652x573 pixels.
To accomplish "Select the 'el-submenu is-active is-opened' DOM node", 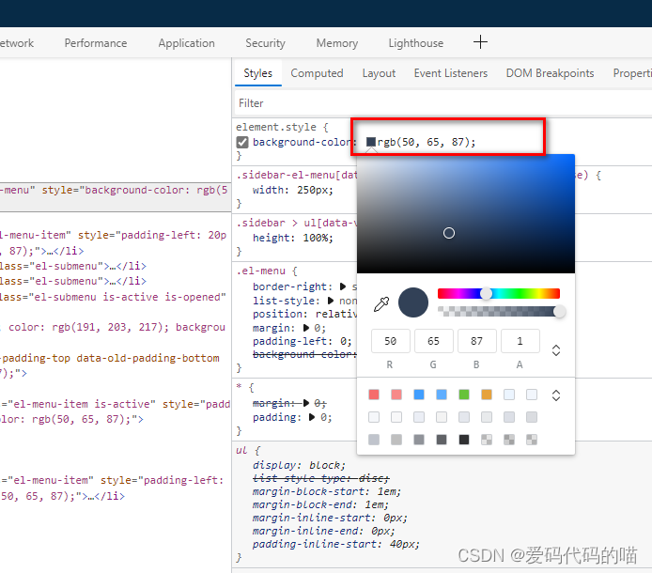I will (x=113, y=297).
